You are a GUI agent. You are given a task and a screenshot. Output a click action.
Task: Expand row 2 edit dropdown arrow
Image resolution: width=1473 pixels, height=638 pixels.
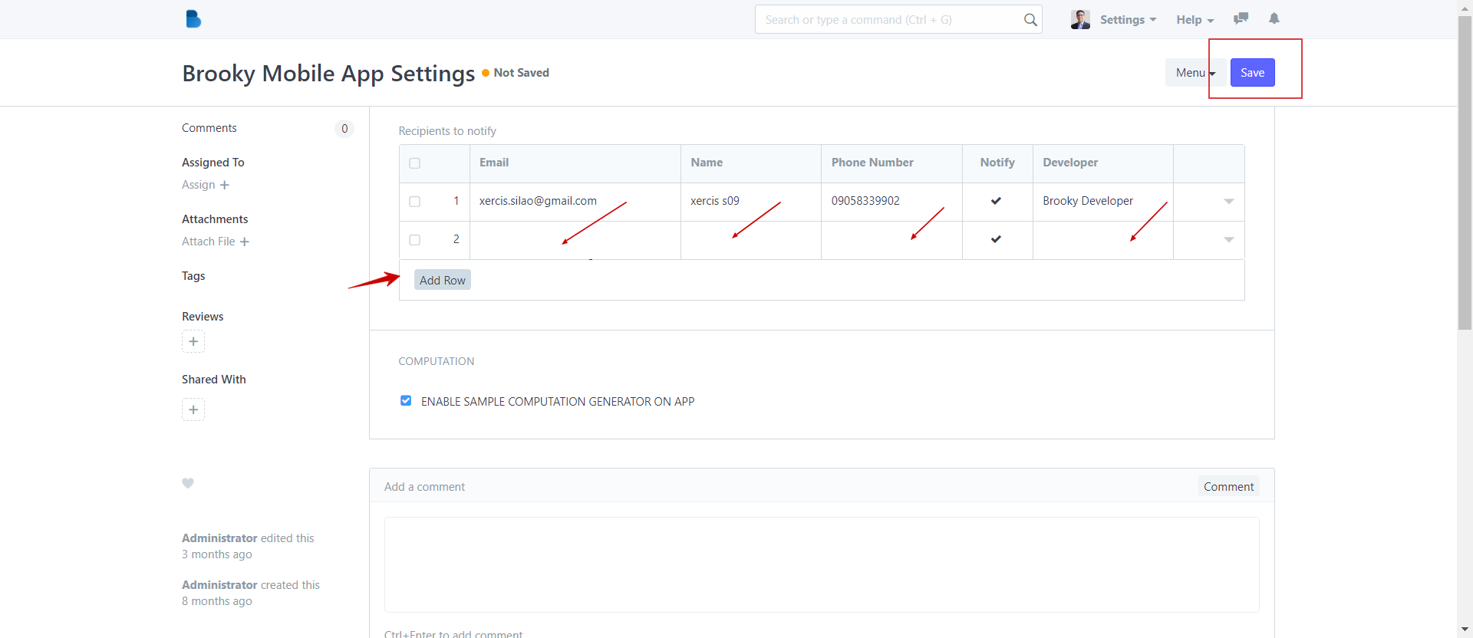click(x=1228, y=240)
